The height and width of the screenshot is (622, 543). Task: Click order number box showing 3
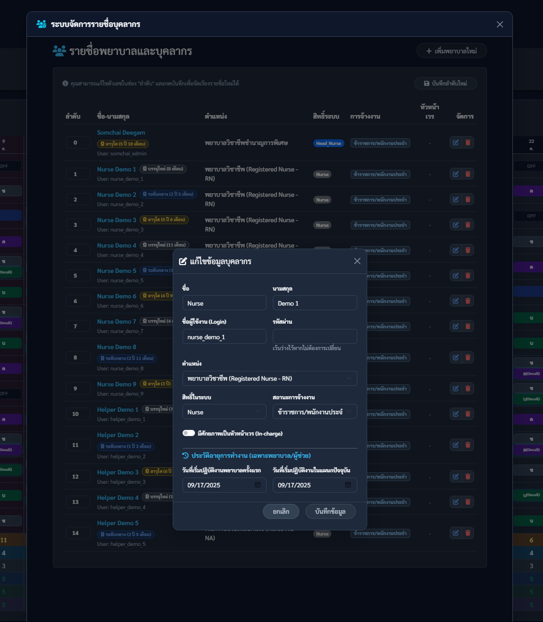pos(78,225)
